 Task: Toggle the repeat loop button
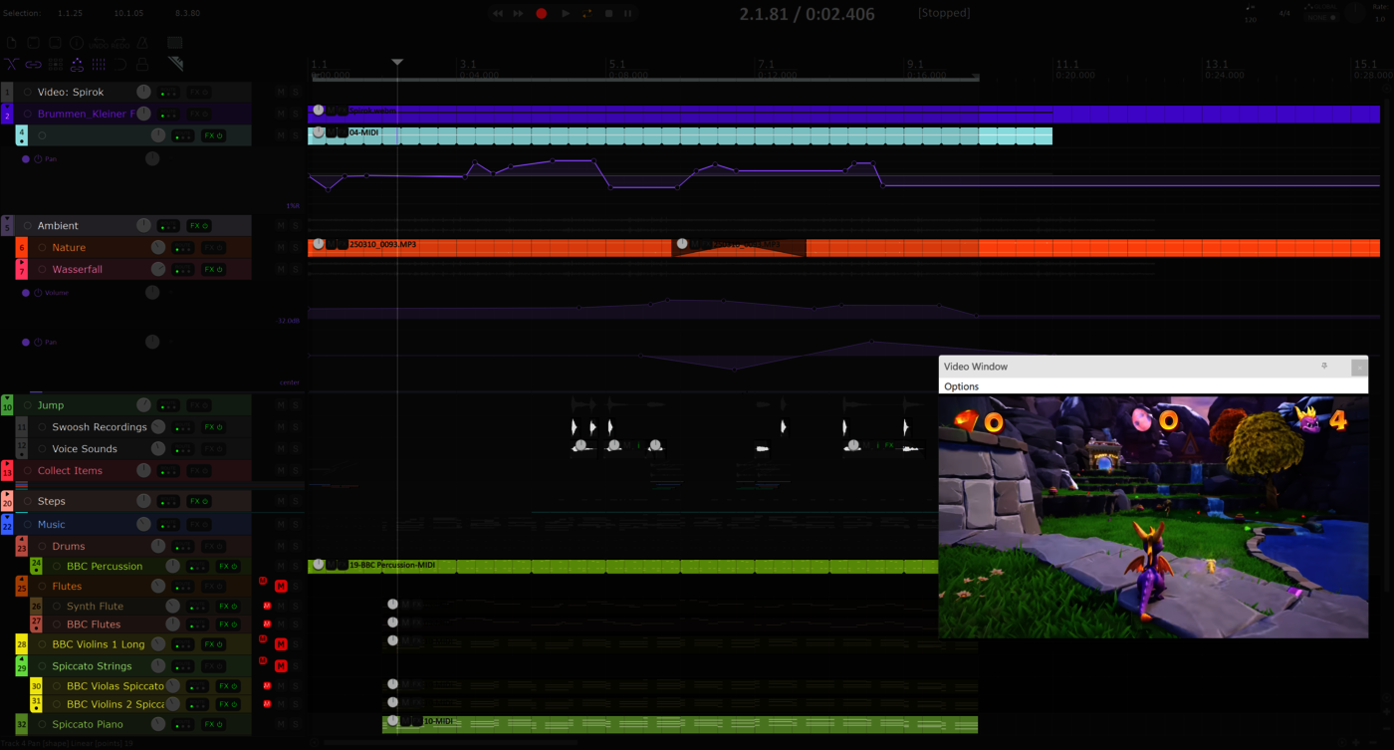point(586,13)
